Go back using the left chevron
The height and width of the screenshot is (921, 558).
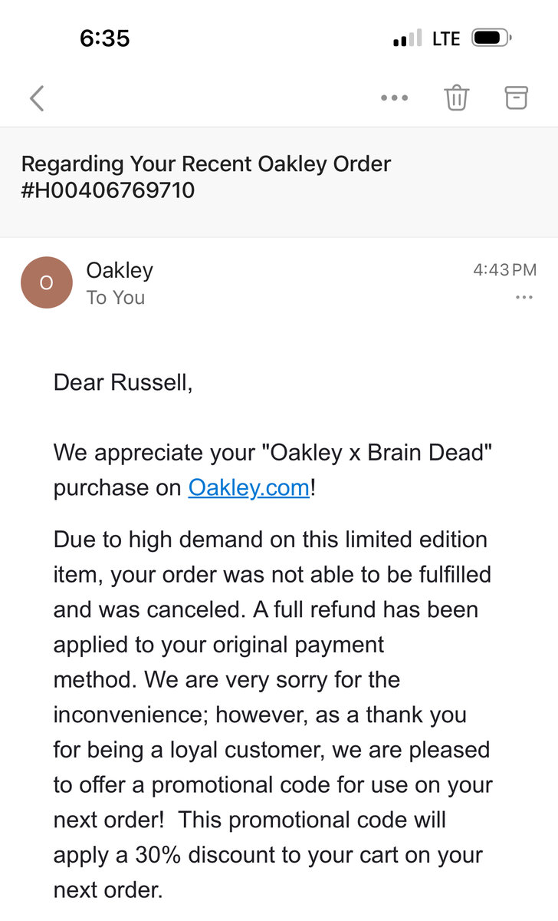pyautogui.click(x=37, y=98)
